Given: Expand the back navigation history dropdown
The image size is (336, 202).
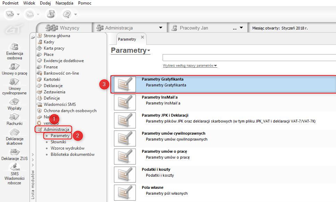Looking at the screenshot, I should [x=18, y=14].
